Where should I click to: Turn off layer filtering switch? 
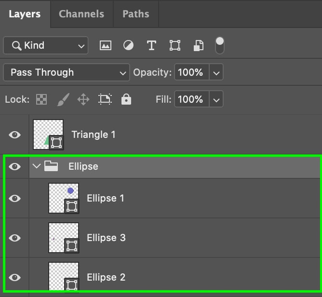coord(220,45)
